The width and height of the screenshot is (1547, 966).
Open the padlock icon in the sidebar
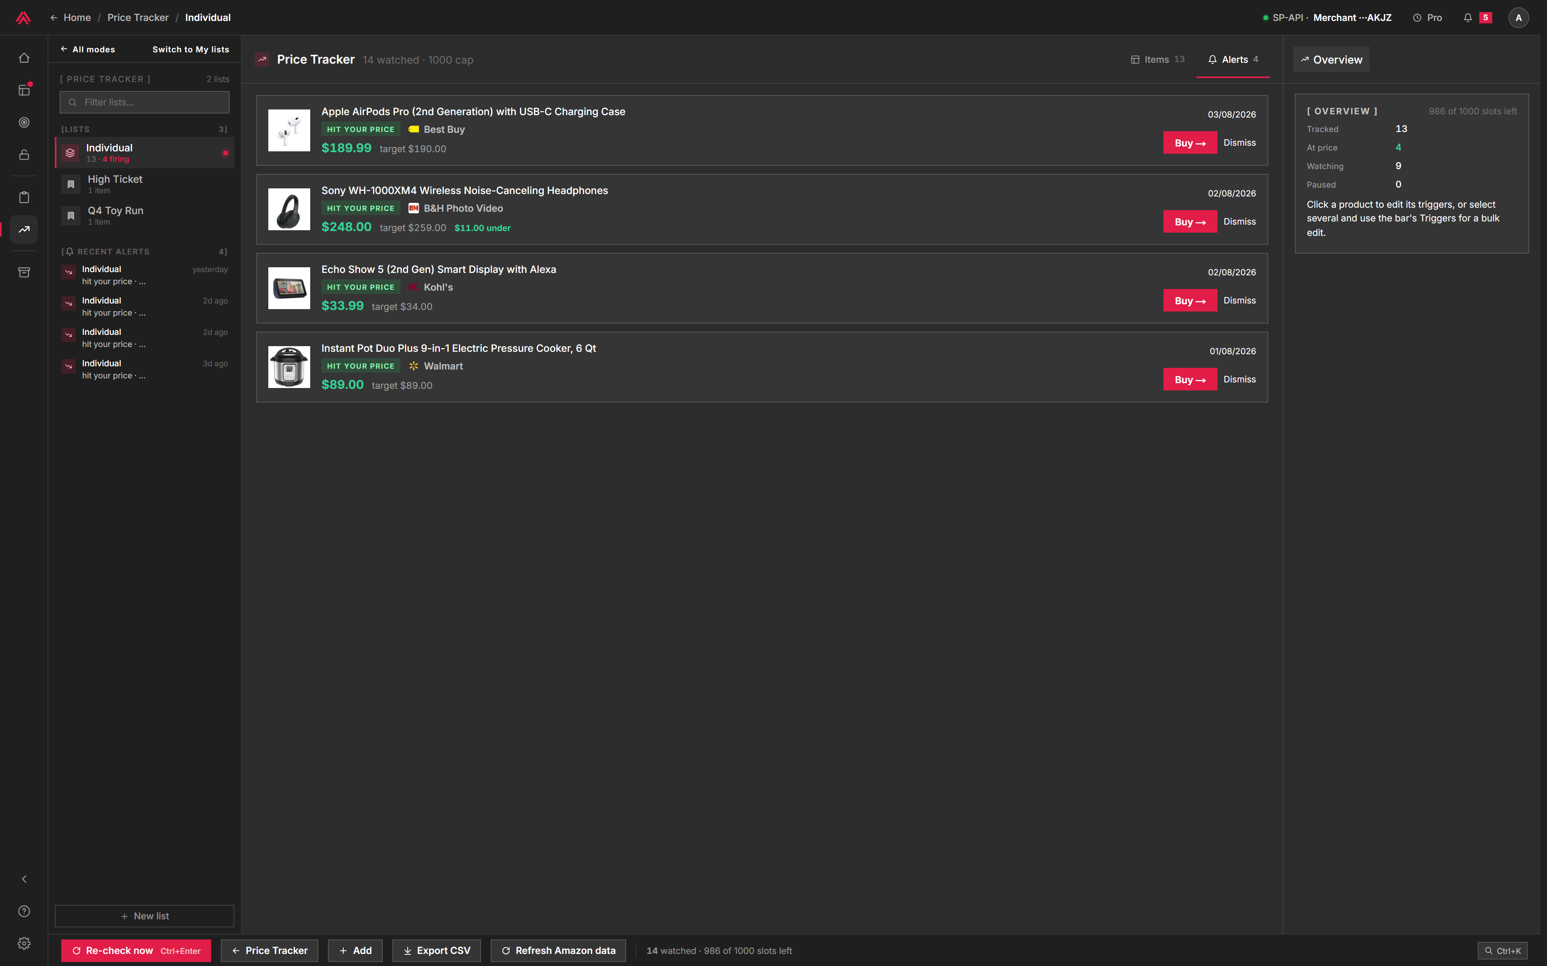(24, 155)
